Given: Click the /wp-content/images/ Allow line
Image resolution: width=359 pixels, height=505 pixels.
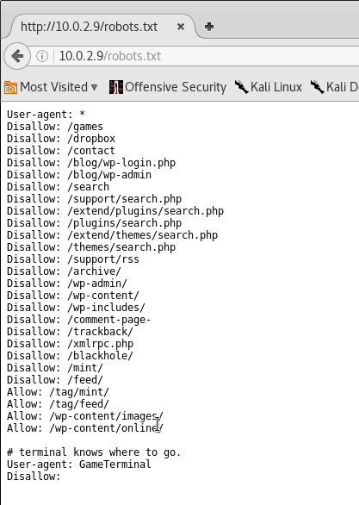Looking at the screenshot, I should [85, 415].
